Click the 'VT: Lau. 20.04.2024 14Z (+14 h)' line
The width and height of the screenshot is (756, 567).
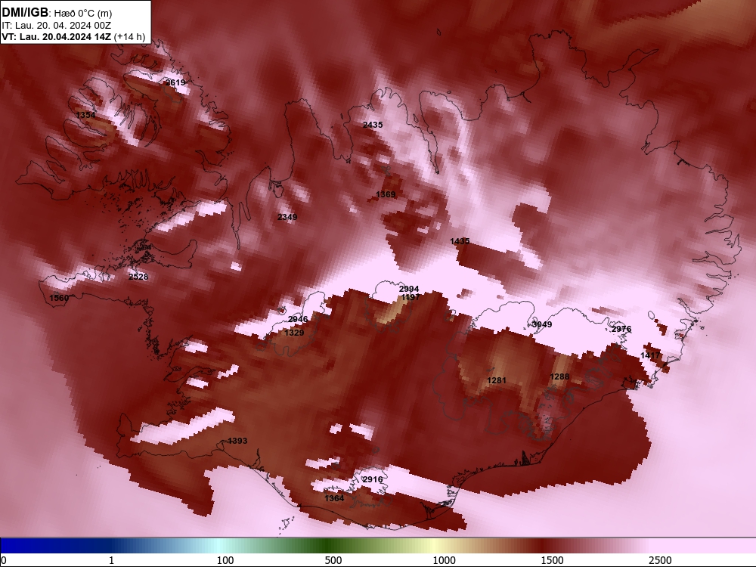tap(73, 36)
